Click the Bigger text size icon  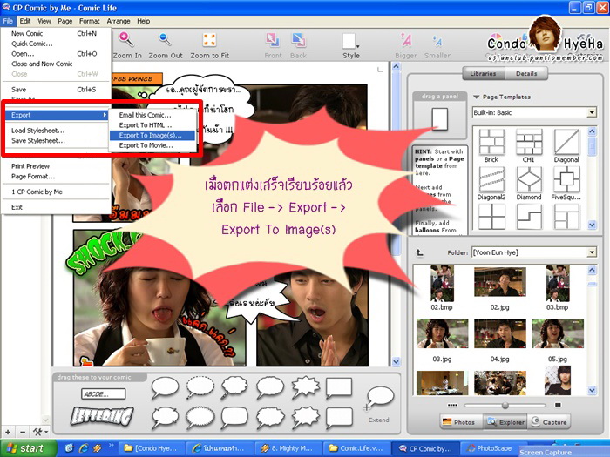[x=406, y=40]
